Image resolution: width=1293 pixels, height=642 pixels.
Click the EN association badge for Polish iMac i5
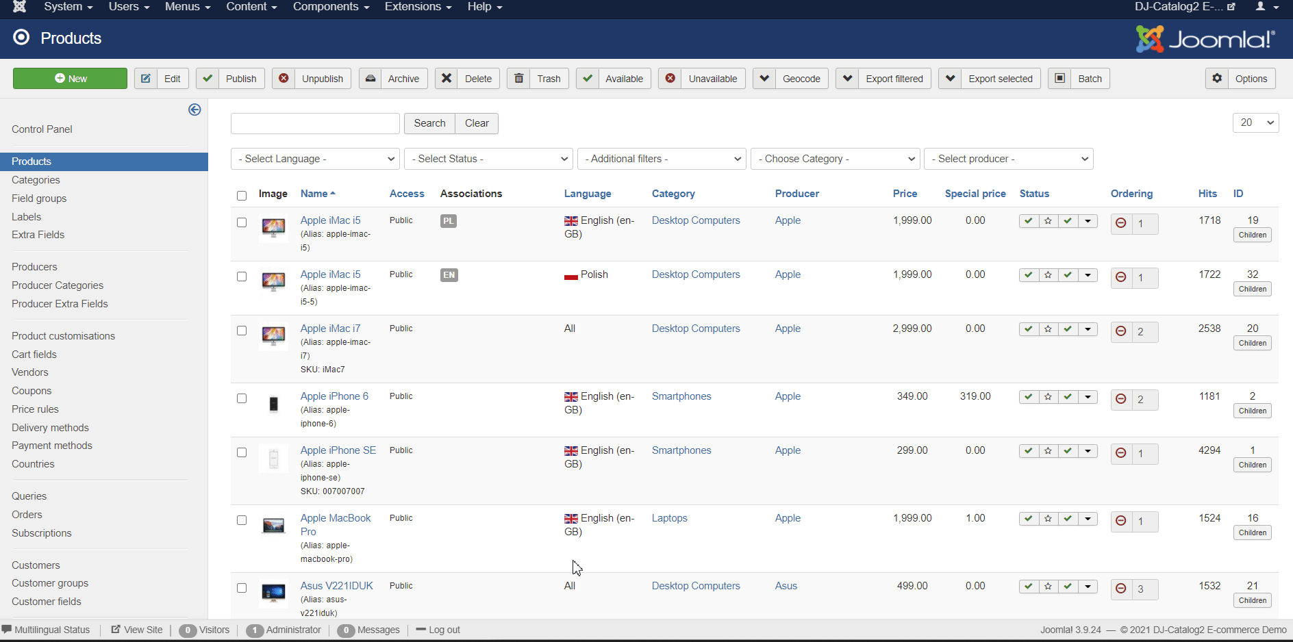pyautogui.click(x=449, y=275)
